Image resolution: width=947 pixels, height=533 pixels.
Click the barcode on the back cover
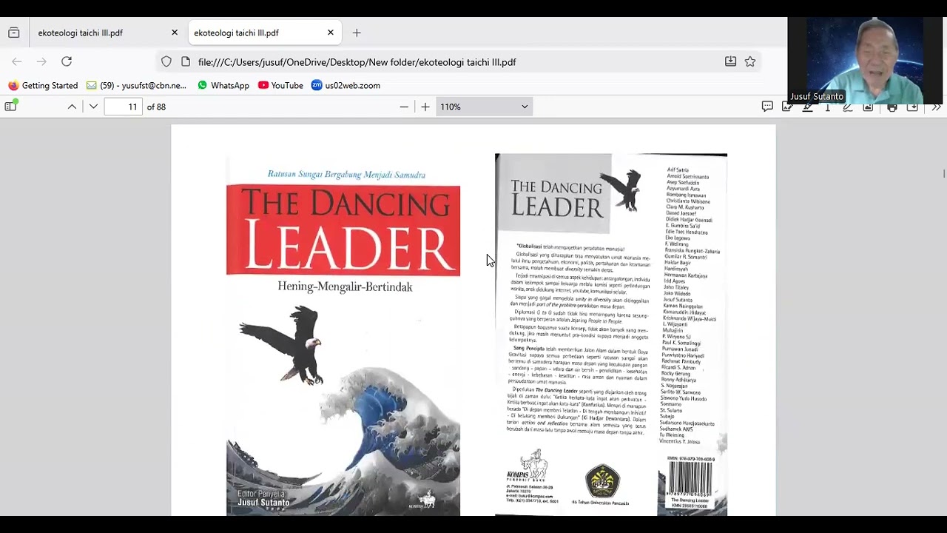click(x=690, y=480)
